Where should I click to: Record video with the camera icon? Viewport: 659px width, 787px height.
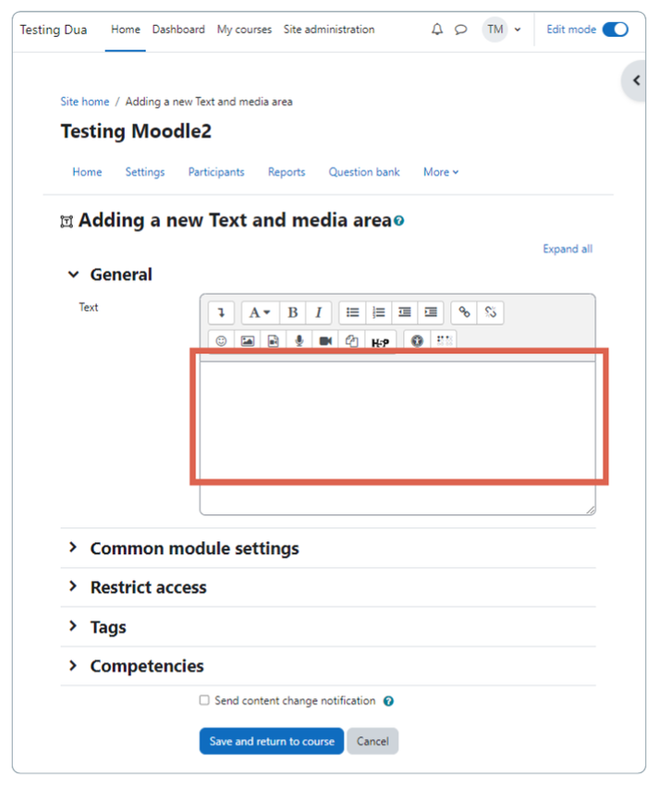(x=323, y=340)
